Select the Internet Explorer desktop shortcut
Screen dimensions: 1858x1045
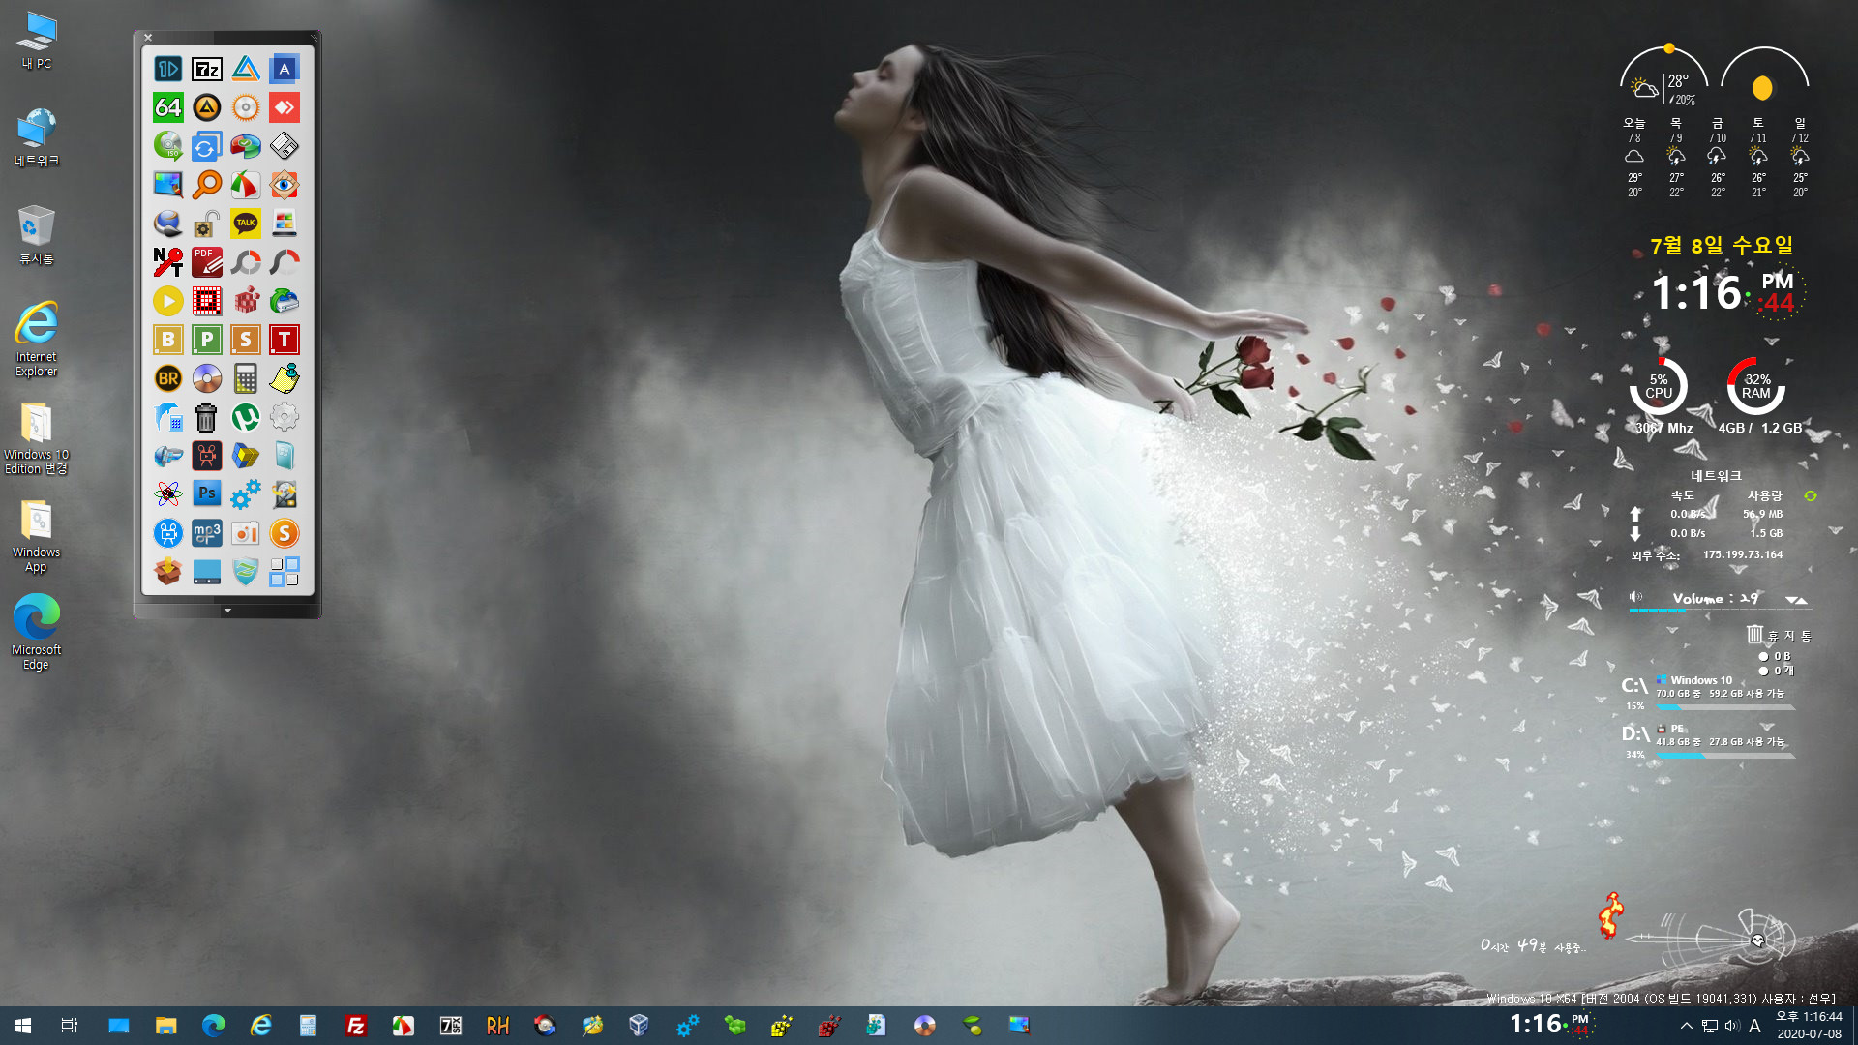pos(37,339)
